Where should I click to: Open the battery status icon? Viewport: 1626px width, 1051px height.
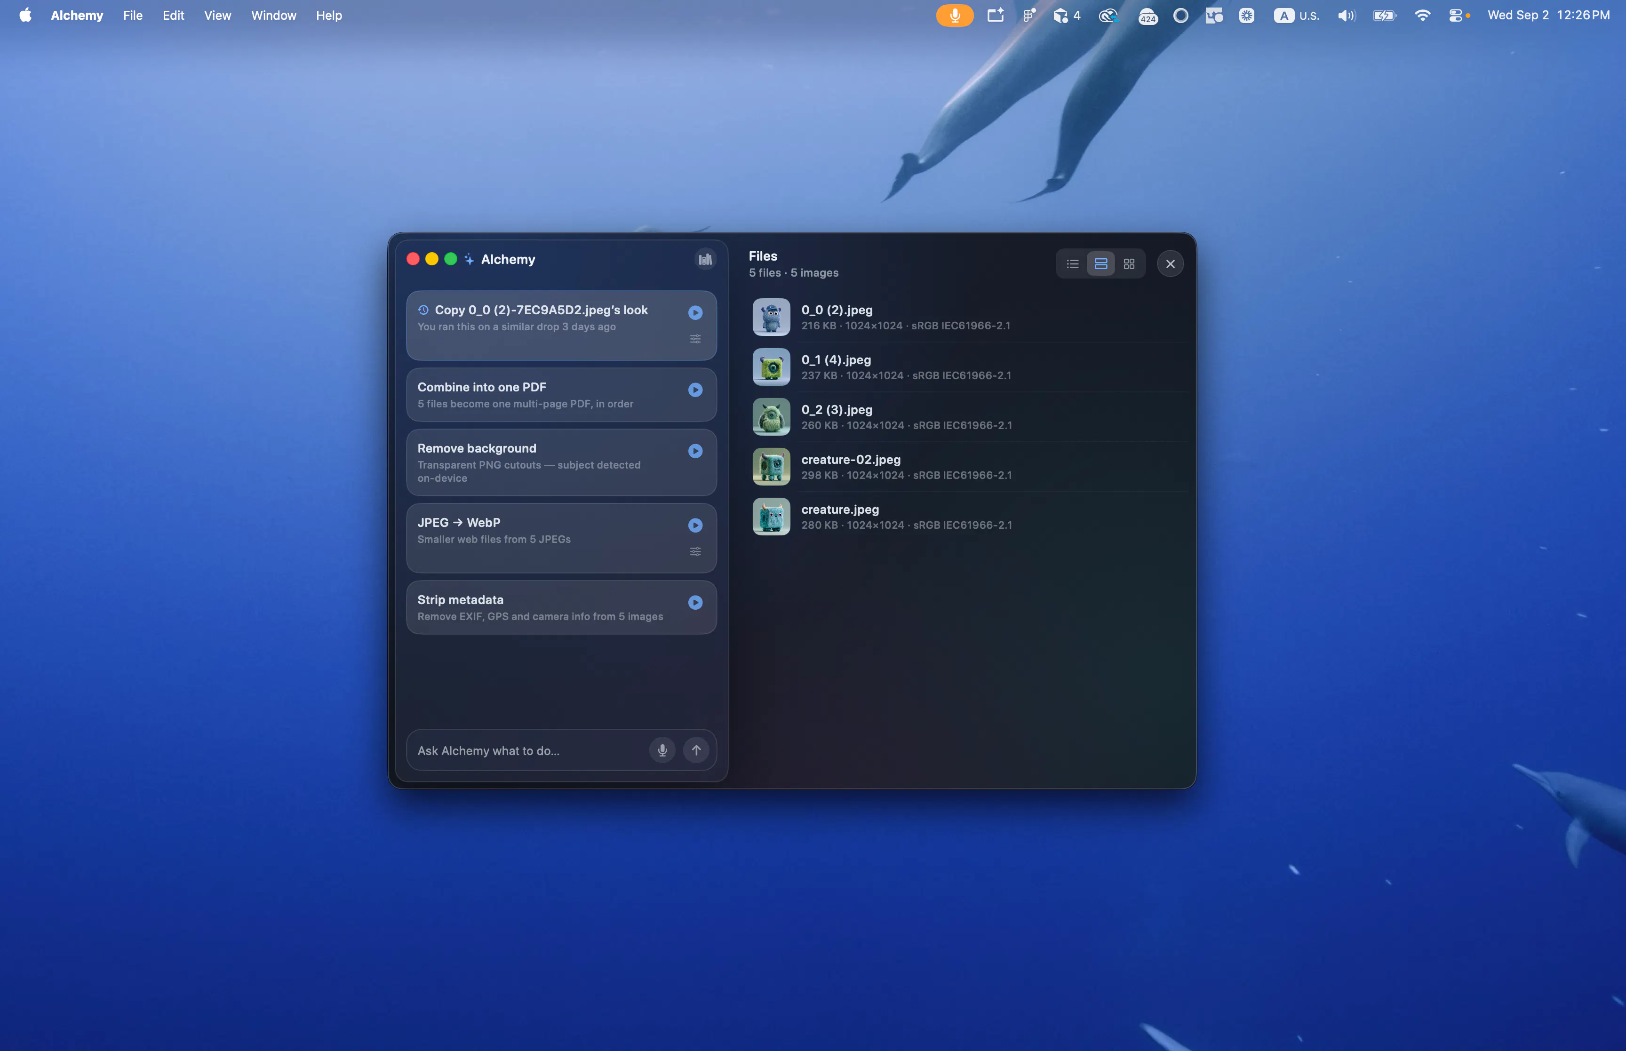[x=1385, y=15]
